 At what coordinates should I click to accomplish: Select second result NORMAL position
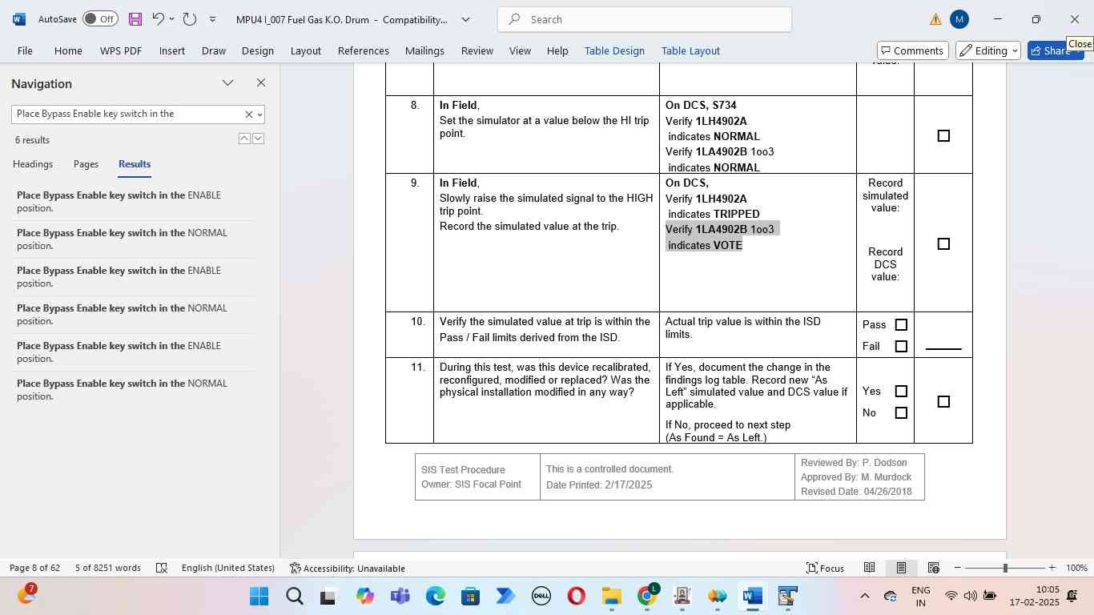[x=132, y=239]
